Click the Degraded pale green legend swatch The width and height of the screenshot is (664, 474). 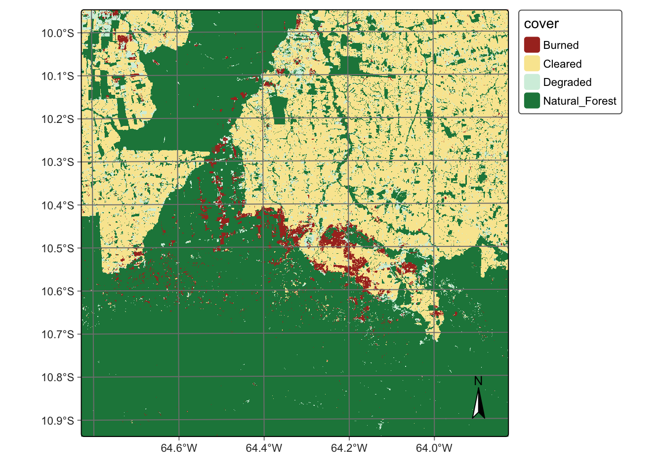pyautogui.click(x=532, y=82)
